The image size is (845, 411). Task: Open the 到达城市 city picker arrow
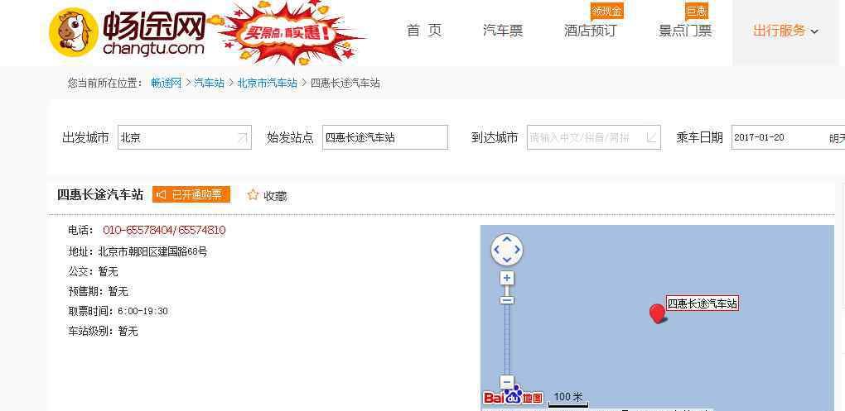651,138
